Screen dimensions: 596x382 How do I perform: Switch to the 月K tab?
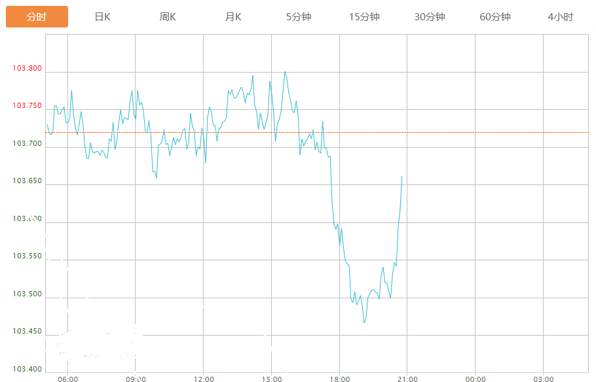click(233, 17)
